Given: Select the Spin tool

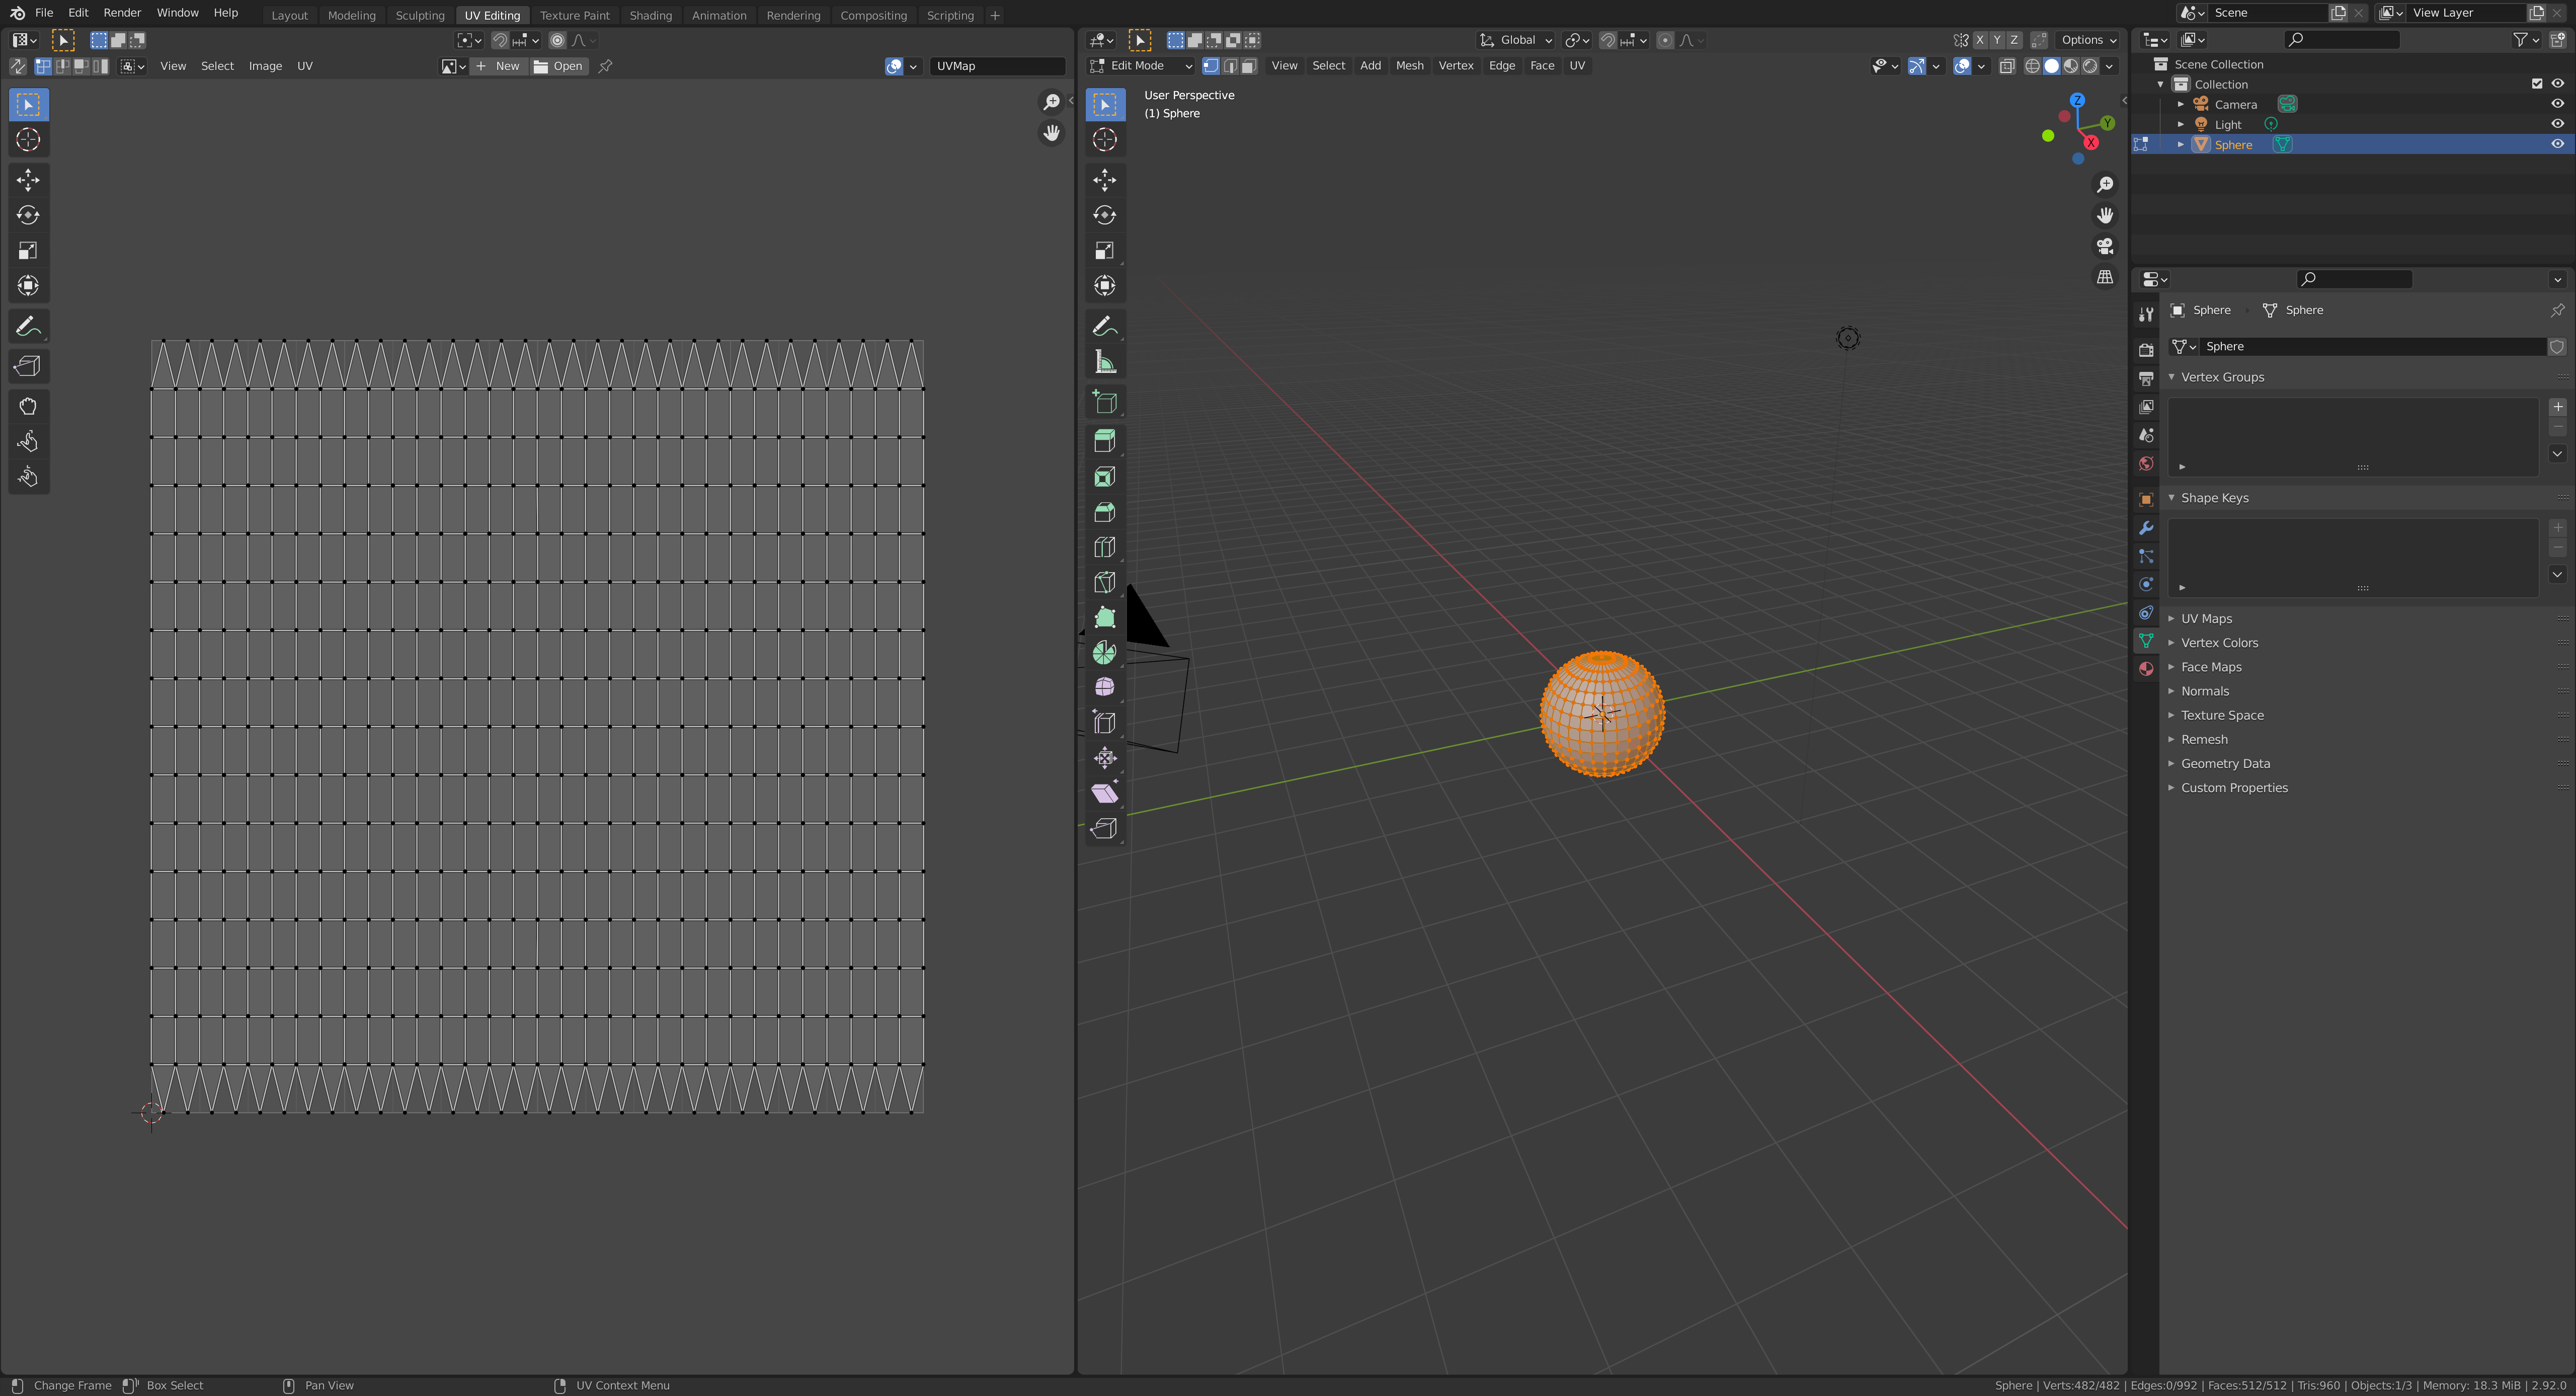Looking at the screenshot, I should 1104,653.
